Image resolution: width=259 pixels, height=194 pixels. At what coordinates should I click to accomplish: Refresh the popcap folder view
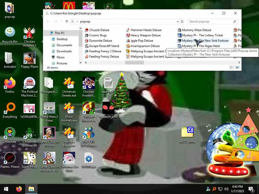pos(182,21)
